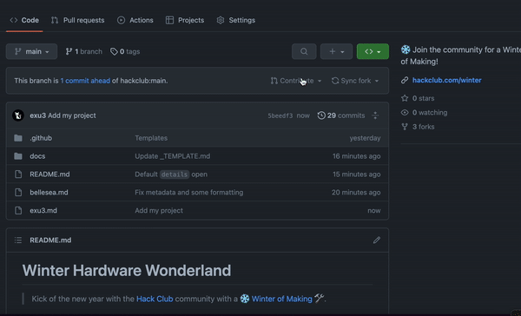The width and height of the screenshot is (521, 316).
Task: Open README outline list icon
Action: point(18,240)
